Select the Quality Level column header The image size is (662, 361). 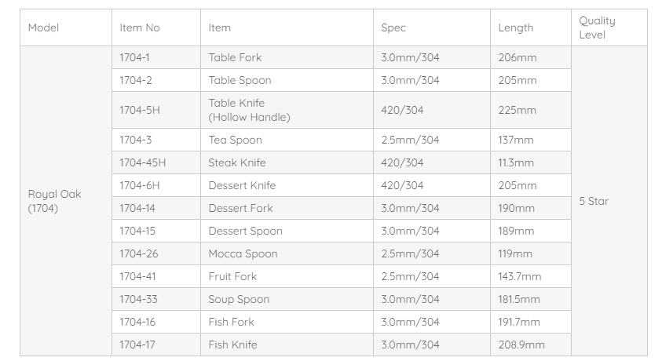(x=597, y=27)
